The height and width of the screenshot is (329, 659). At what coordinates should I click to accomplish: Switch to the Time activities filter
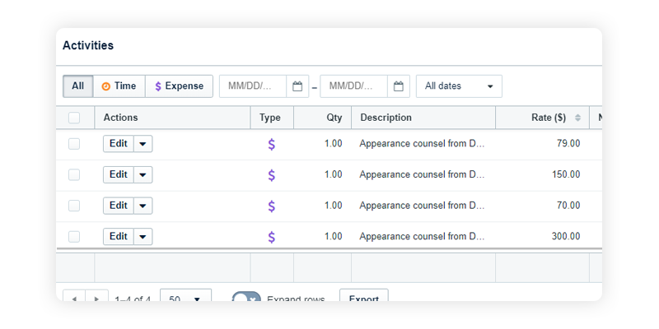tap(119, 86)
